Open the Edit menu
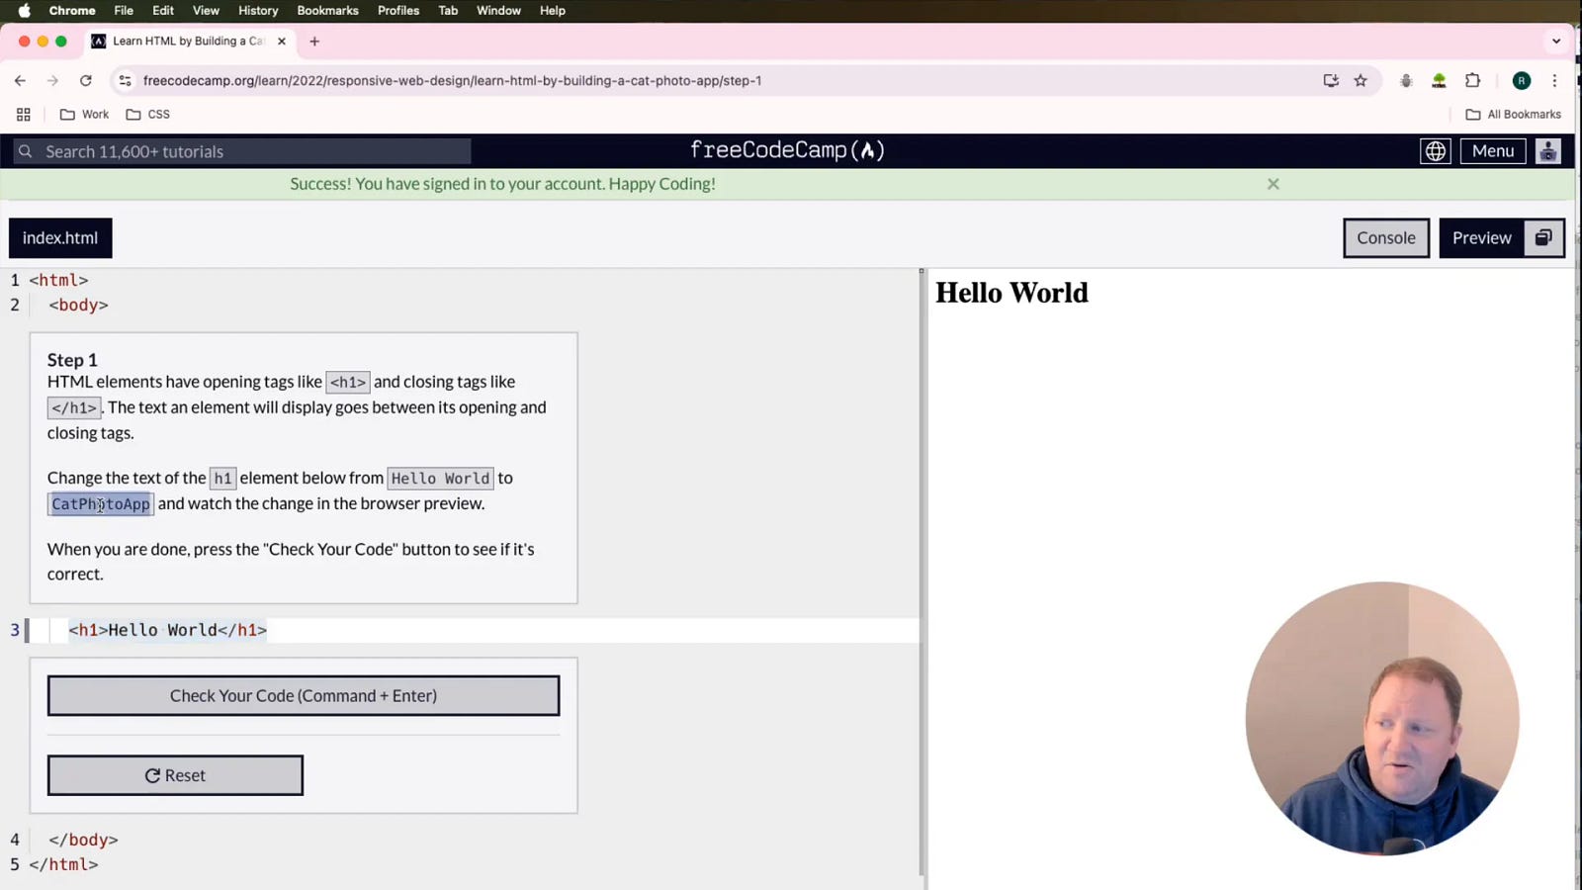Viewport: 1582px width, 890px height. 163,11
